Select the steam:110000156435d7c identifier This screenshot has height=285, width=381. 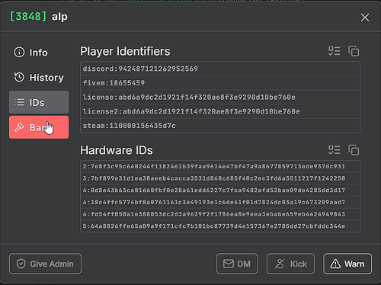click(220, 126)
